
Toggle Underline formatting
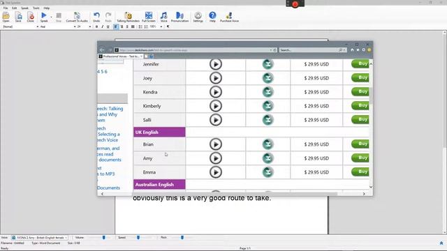coord(108,26)
